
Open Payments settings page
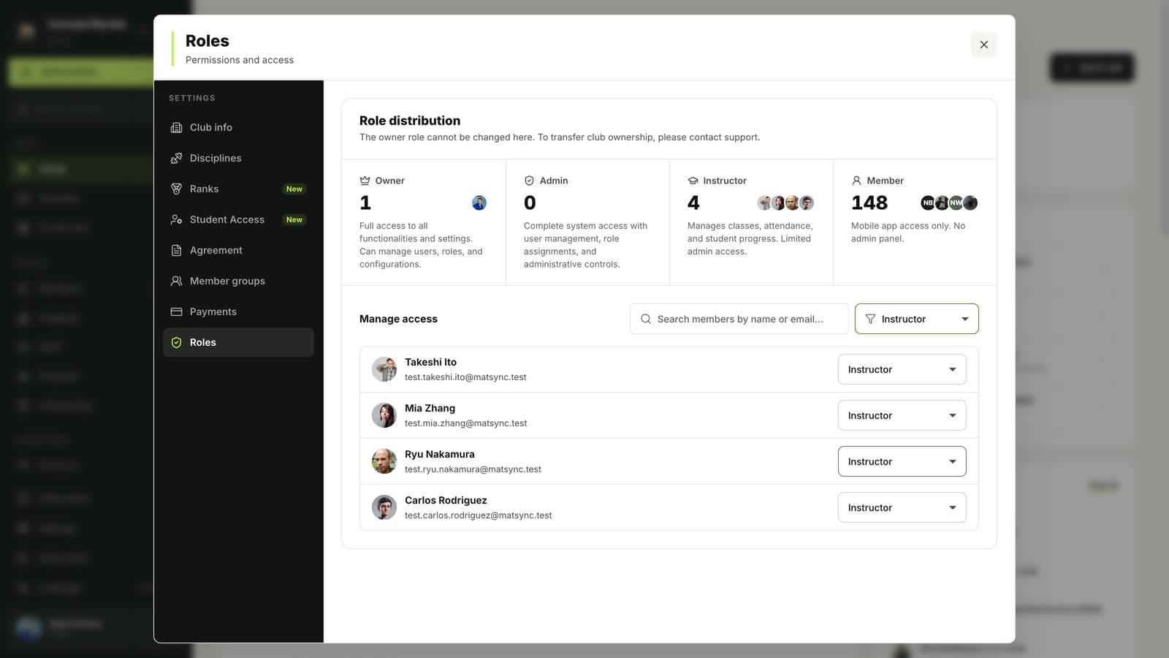[x=238, y=311]
